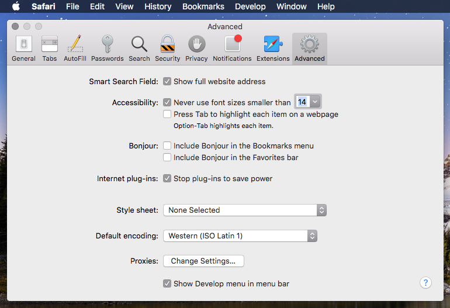The width and height of the screenshot is (450, 308).
Task: Click the 'Style sheet:' label
Action: tap(137, 210)
